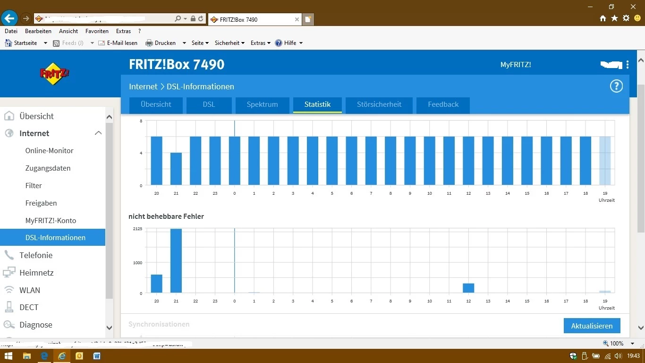
Task: Click hour 21 bar in nicht behebbare Fehler chart
Action: [176, 261]
